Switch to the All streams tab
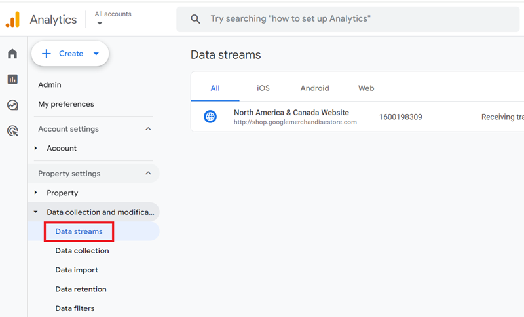The image size is (524, 317). (x=215, y=88)
